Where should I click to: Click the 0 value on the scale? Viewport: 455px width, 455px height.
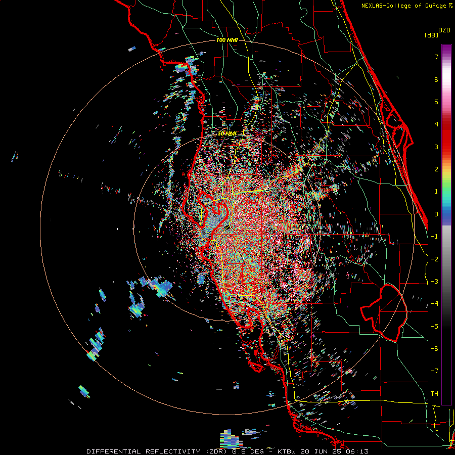[436, 214]
